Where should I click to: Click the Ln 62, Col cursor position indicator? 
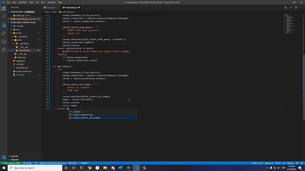pyautogui.click(x=257, y=163)
